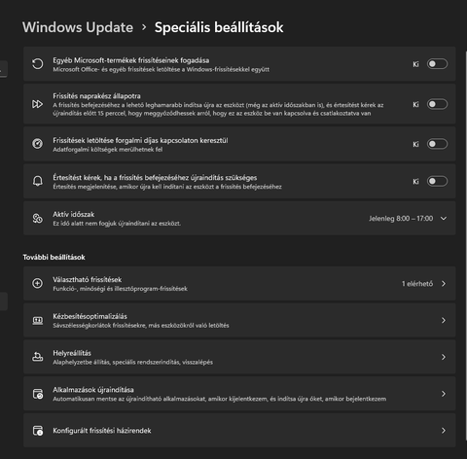Click the Aktív időszak clock icon
Screen dimensions: 467x459
[37, 219]
